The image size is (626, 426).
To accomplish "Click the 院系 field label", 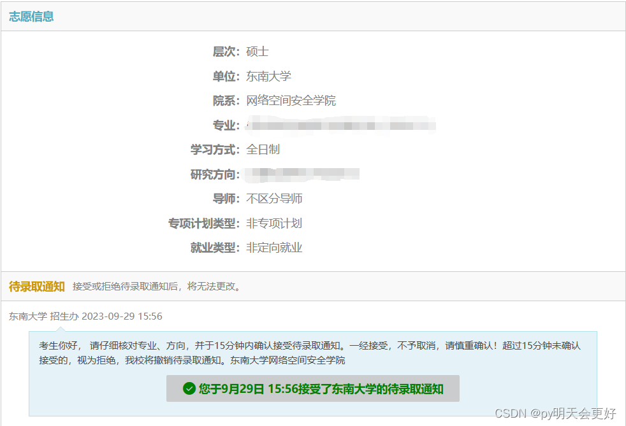I will click(x=226, y=101).
